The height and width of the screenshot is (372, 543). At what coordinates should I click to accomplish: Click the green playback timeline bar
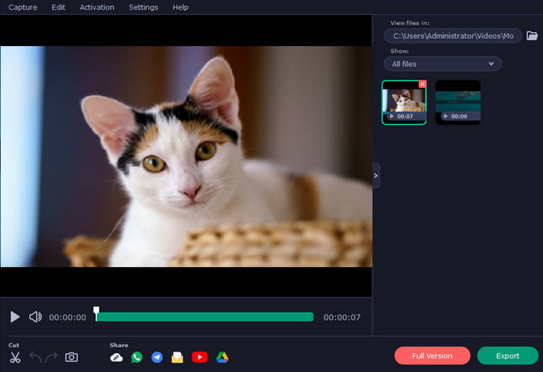(204, 316)
